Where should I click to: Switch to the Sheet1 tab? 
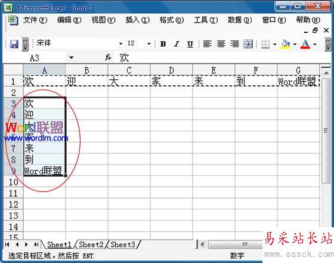point(59,245)
